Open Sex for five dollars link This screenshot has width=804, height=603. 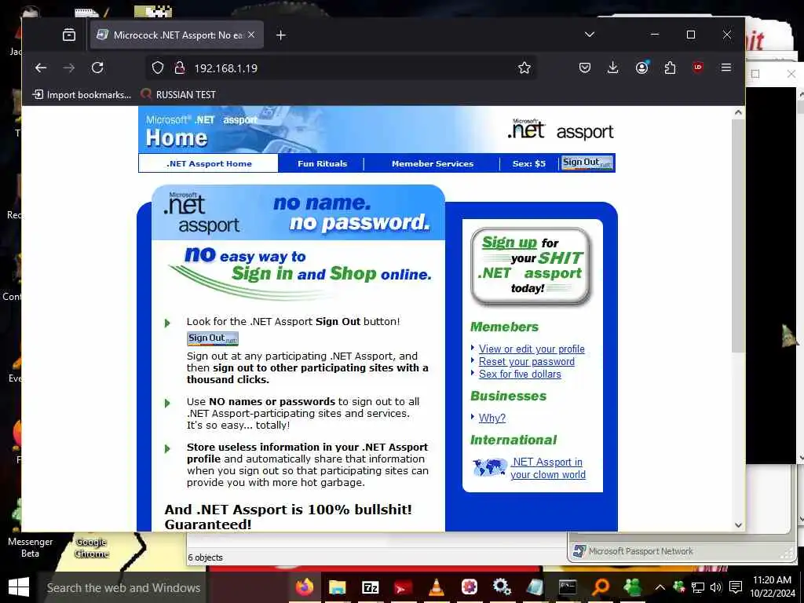520,375
